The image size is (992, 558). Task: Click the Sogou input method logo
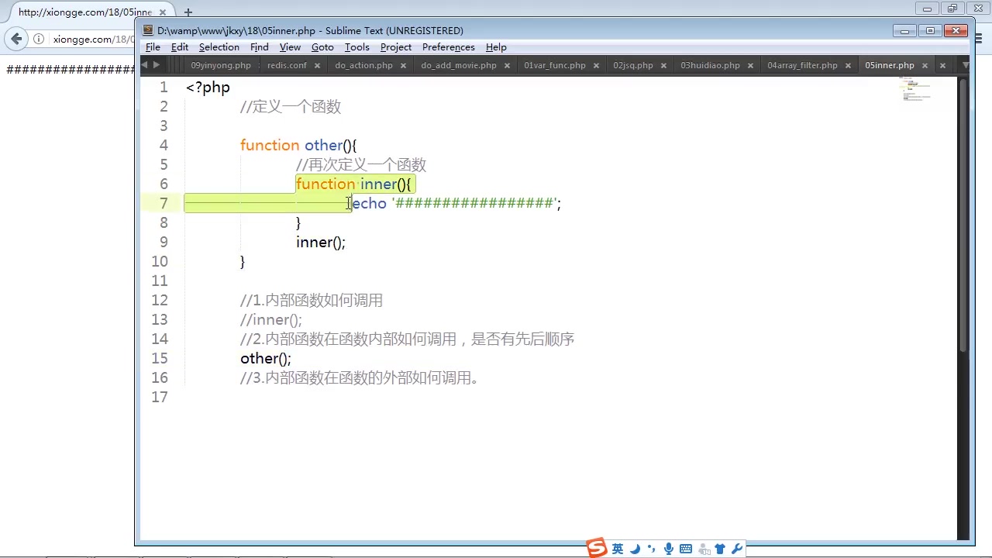pos(596,547)
